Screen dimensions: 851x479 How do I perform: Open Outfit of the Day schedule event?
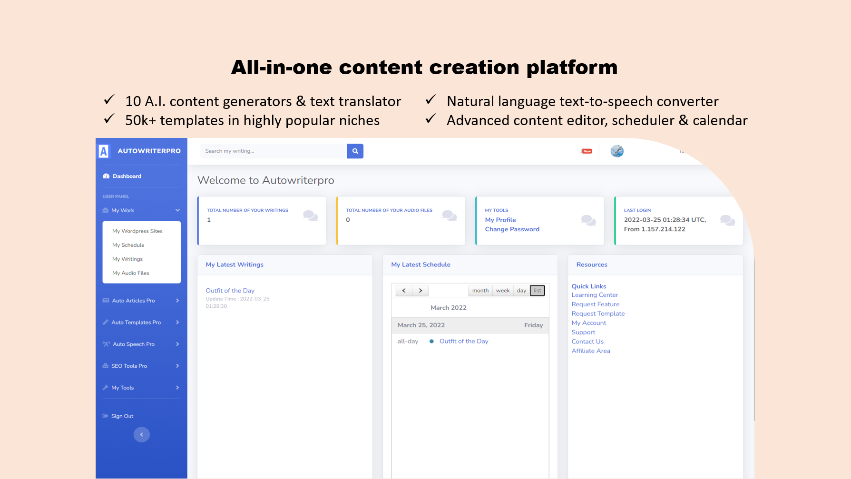coord(464,341)
